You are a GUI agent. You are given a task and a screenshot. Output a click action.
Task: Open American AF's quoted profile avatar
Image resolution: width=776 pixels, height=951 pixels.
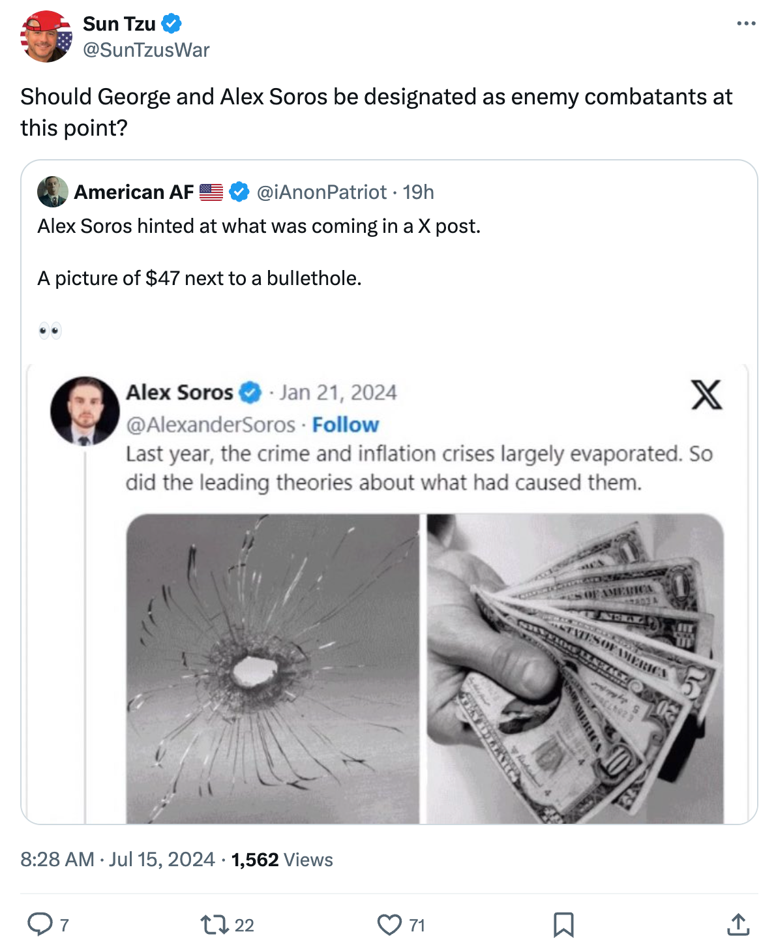[53, 192]
